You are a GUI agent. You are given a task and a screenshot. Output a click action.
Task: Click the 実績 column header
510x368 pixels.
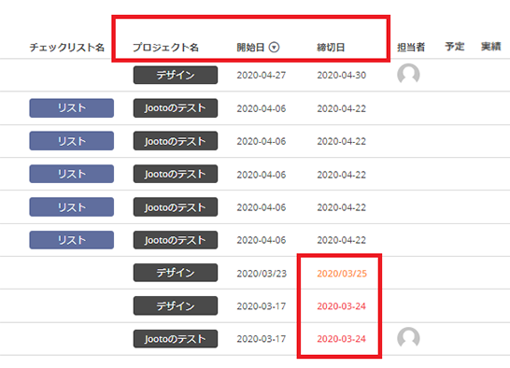(490, 47)
